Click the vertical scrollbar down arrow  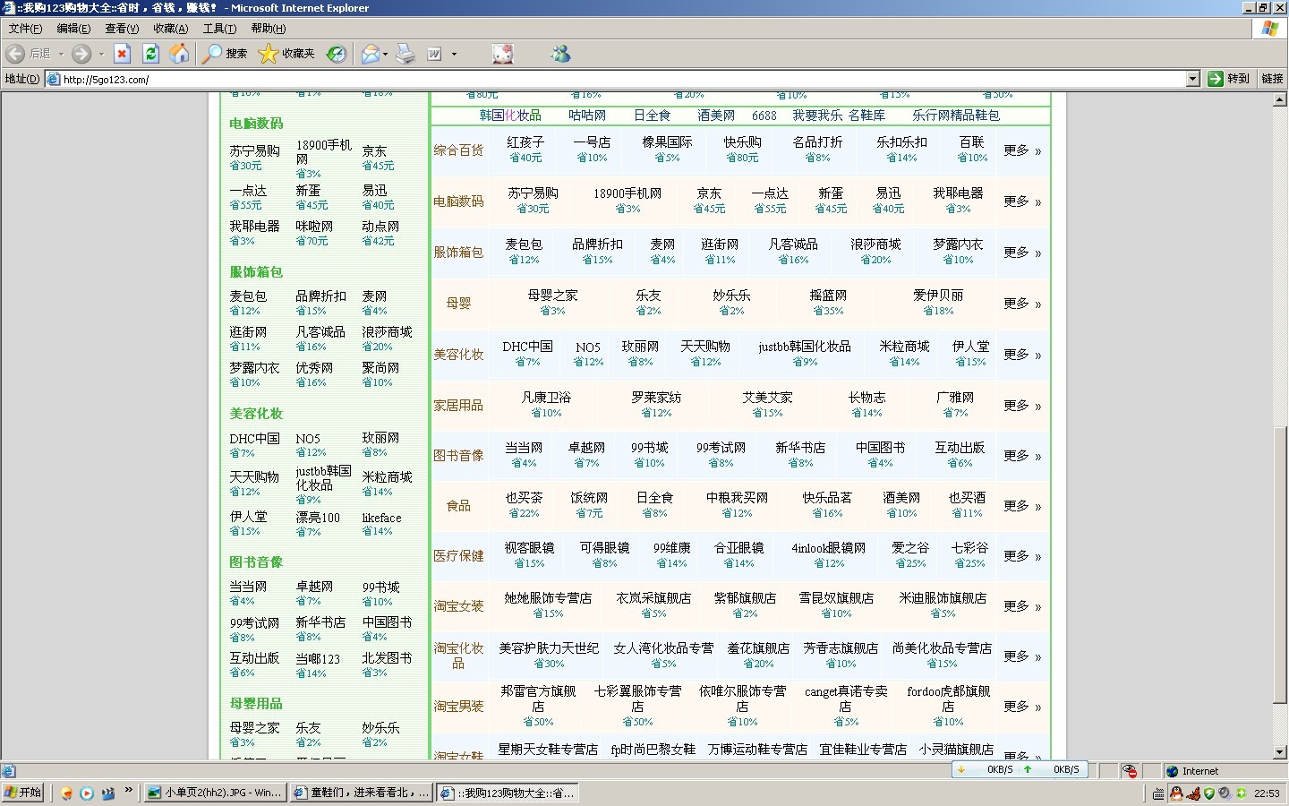pyautogui.click(x=1280, y=752)
